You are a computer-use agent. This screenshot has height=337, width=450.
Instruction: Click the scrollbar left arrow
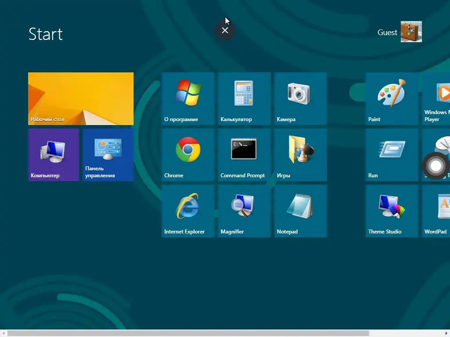(x=3, y=333)
